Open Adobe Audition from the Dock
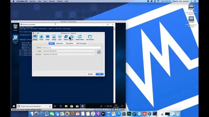Image resolution: width=209 pixels, height=117 pixels. [129, 114]
